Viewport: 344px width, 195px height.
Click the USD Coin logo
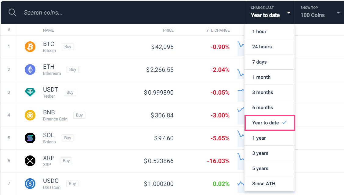click(x=30, y=183)
